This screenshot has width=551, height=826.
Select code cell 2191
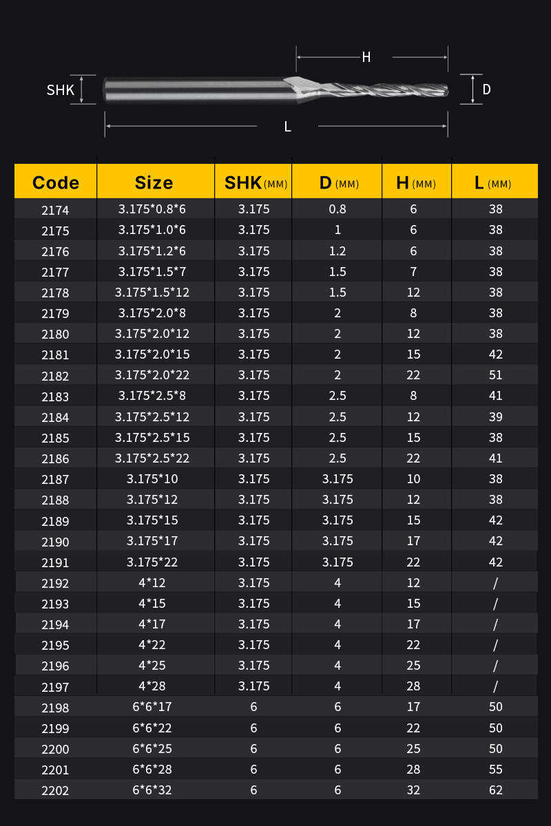pos(55,562)
